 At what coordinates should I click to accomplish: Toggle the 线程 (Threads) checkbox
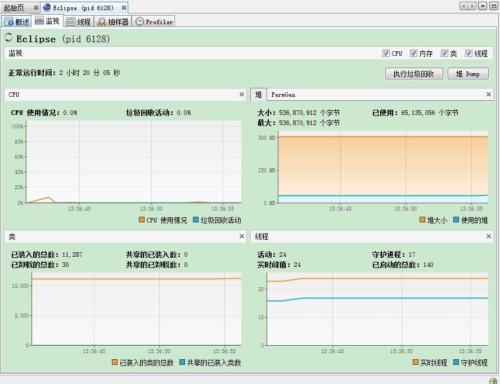click(467, 52)
